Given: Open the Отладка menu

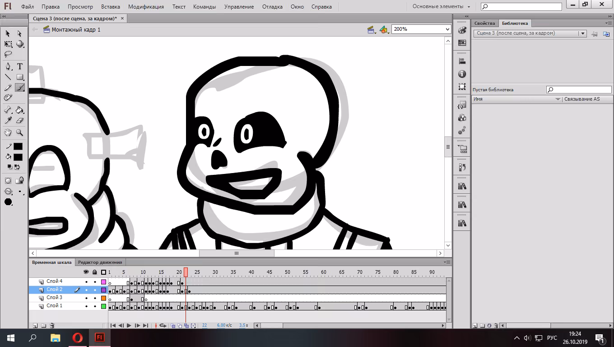Looking at the screenshot, I should [272, 7].
